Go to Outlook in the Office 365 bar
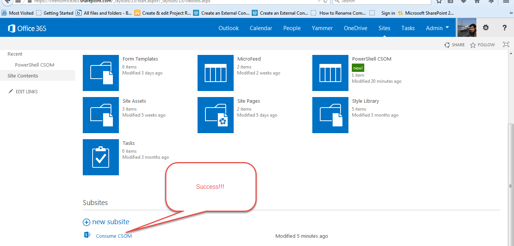The width and height of the screenshot is (514, 246). 229,28
